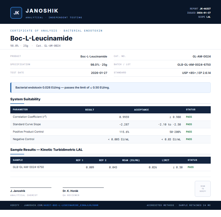This screenshot has height=217, width=221.
Task: Click the Dr. K. Horák signature name
Action: [x=70, y=191]
